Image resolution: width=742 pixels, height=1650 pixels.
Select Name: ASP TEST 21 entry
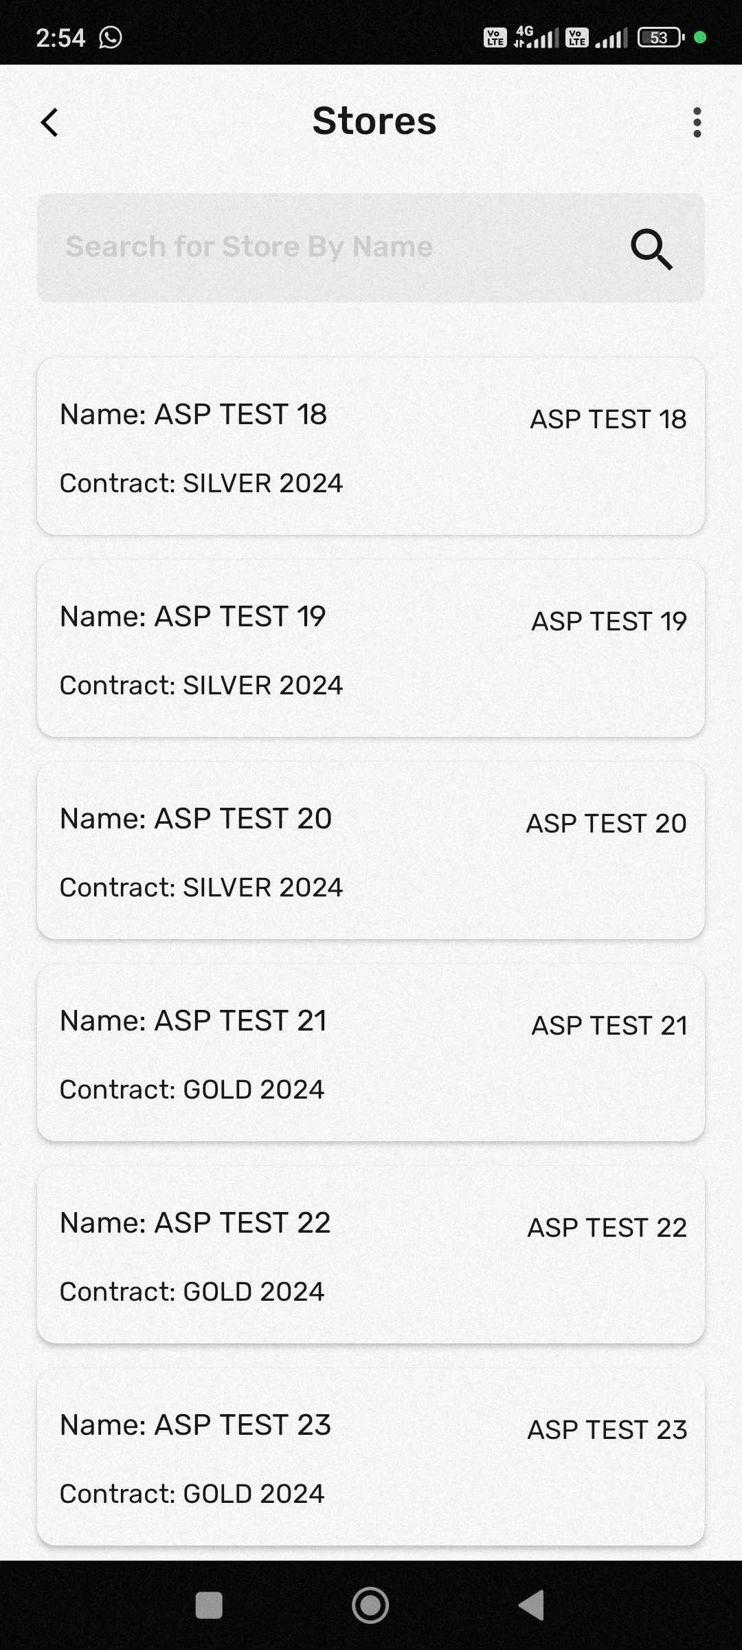point(193,1021)
